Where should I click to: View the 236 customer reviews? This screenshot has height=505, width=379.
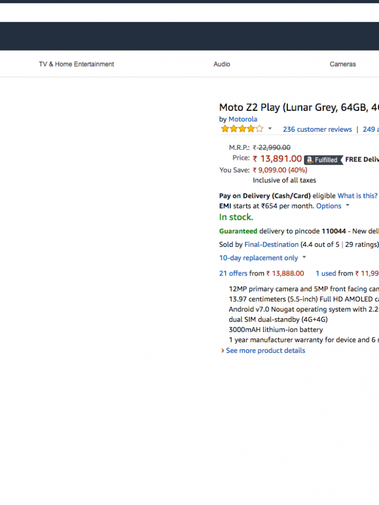(317, 130)
